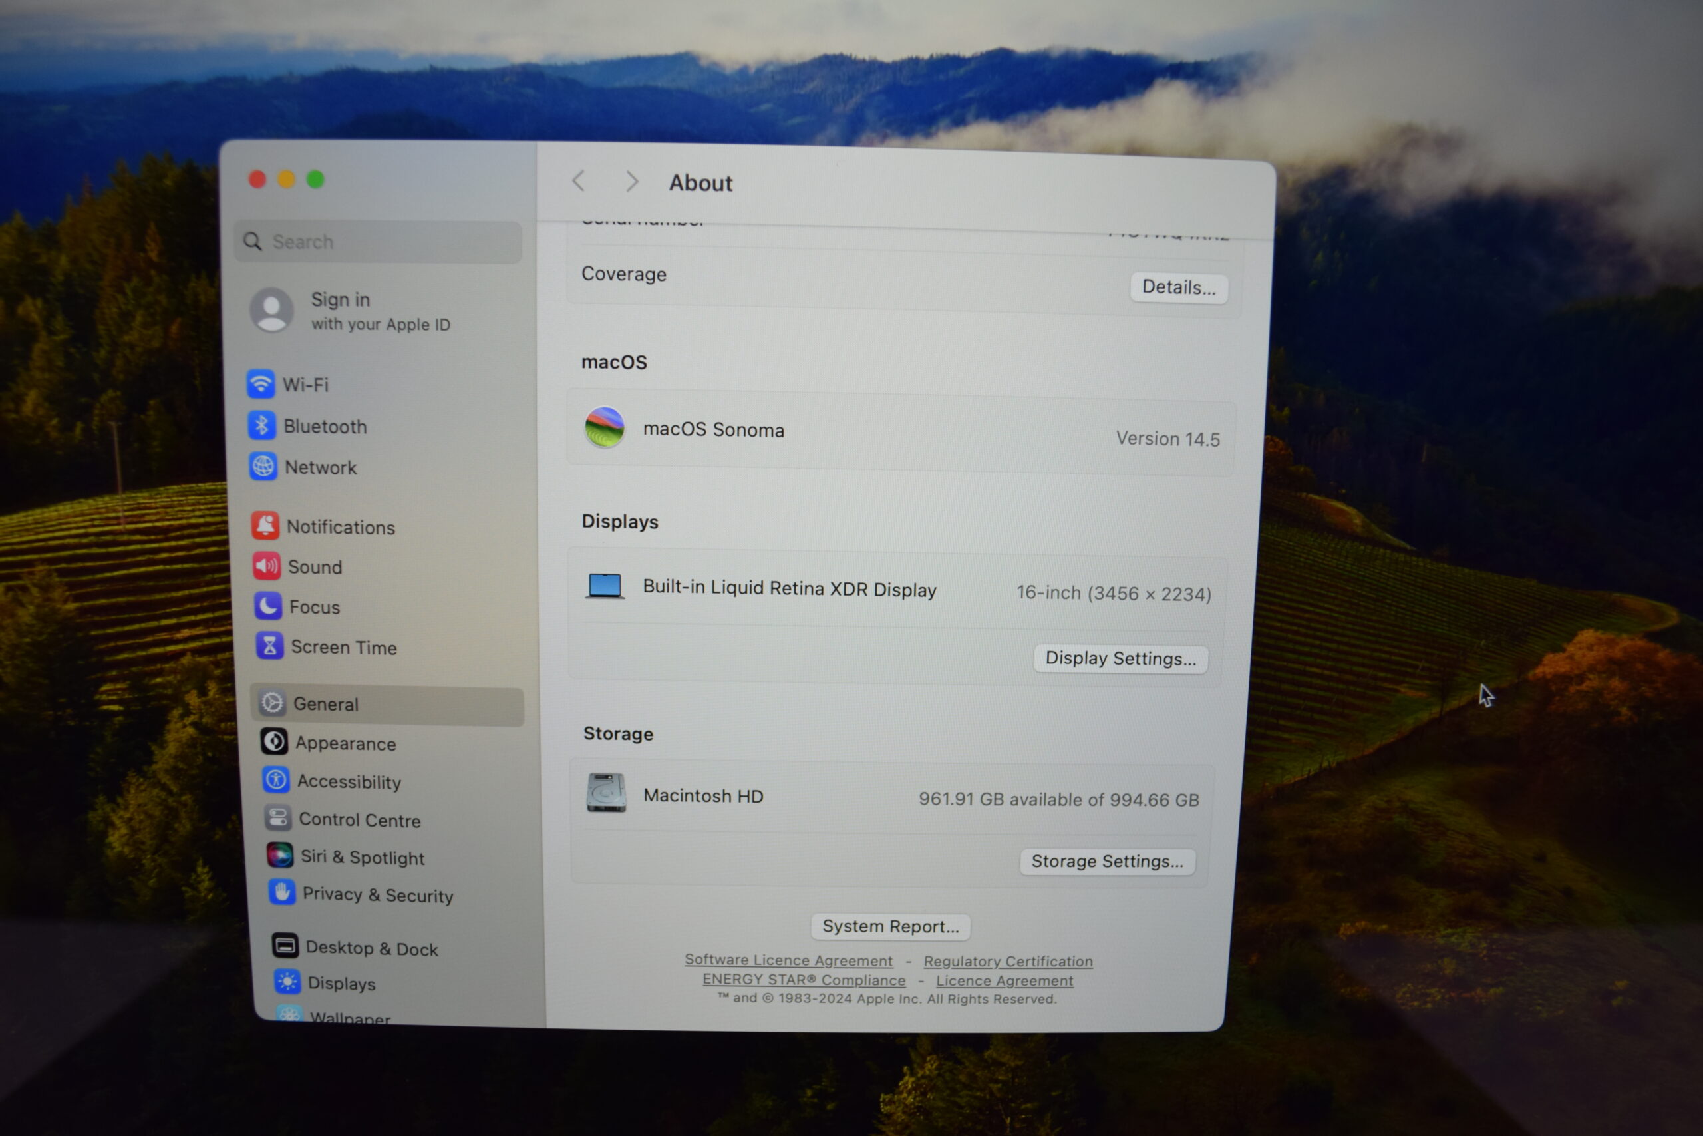The height and width of the screenshot is (1136, 1703).
Task: Click the Bluetooth sidebar icon
Action: [262, 425]
